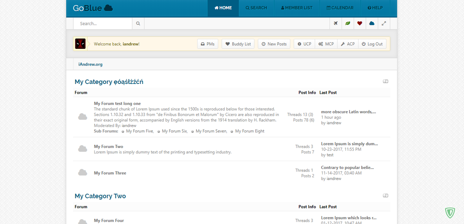This screenshot has width=464, height=224.
Task: Select the green leaf theme icon
Action: (348, 24)
